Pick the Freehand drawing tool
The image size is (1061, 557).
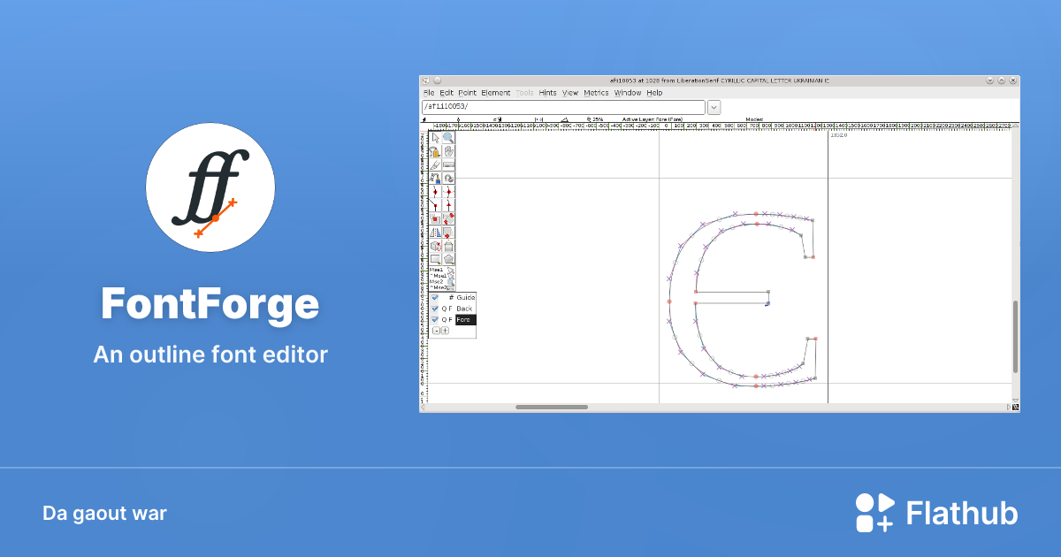[x=434, y=150]
